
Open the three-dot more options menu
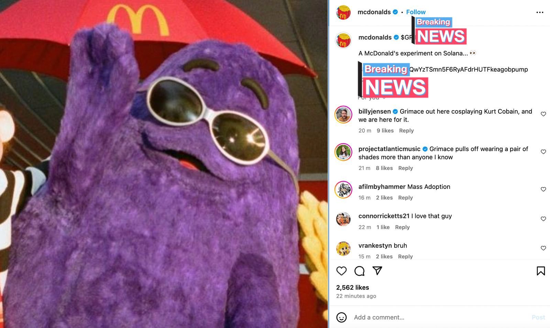[540, 12]
